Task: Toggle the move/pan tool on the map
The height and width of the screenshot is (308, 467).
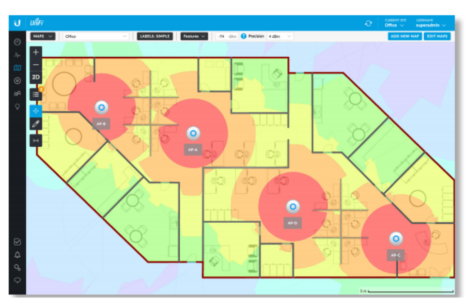Action: (x=36, y=110)
